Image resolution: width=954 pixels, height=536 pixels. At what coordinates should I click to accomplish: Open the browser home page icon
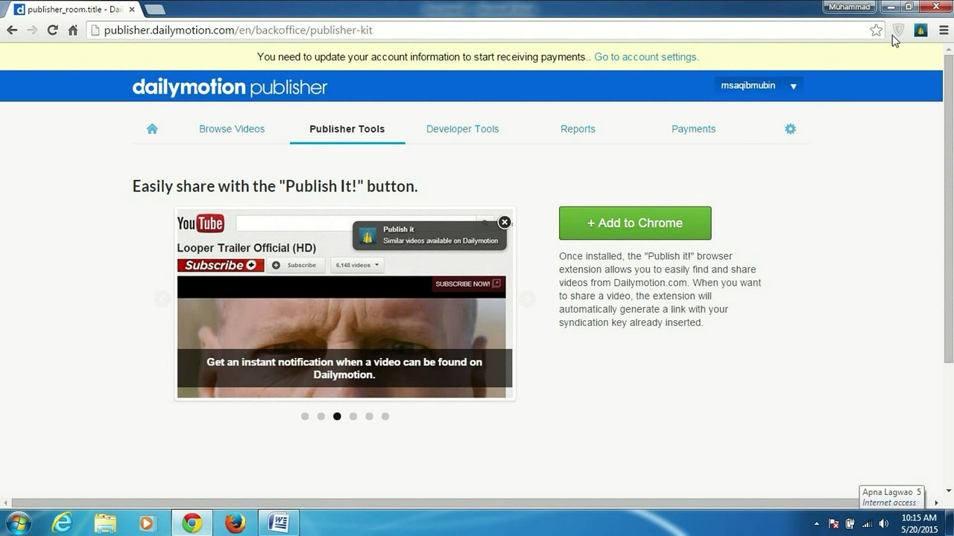coord(73,31)
